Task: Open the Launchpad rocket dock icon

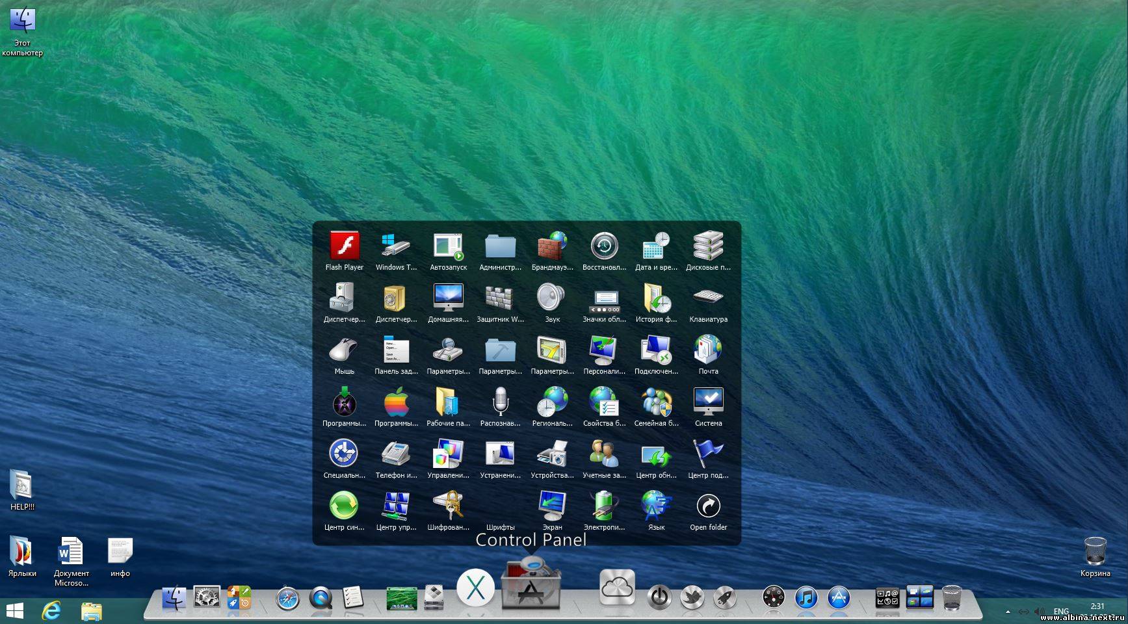Action: coord(725,597)
